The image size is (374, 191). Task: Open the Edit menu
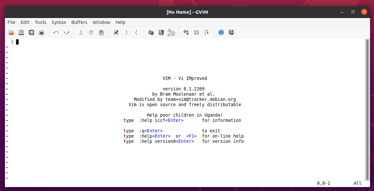tap(25, 22)
